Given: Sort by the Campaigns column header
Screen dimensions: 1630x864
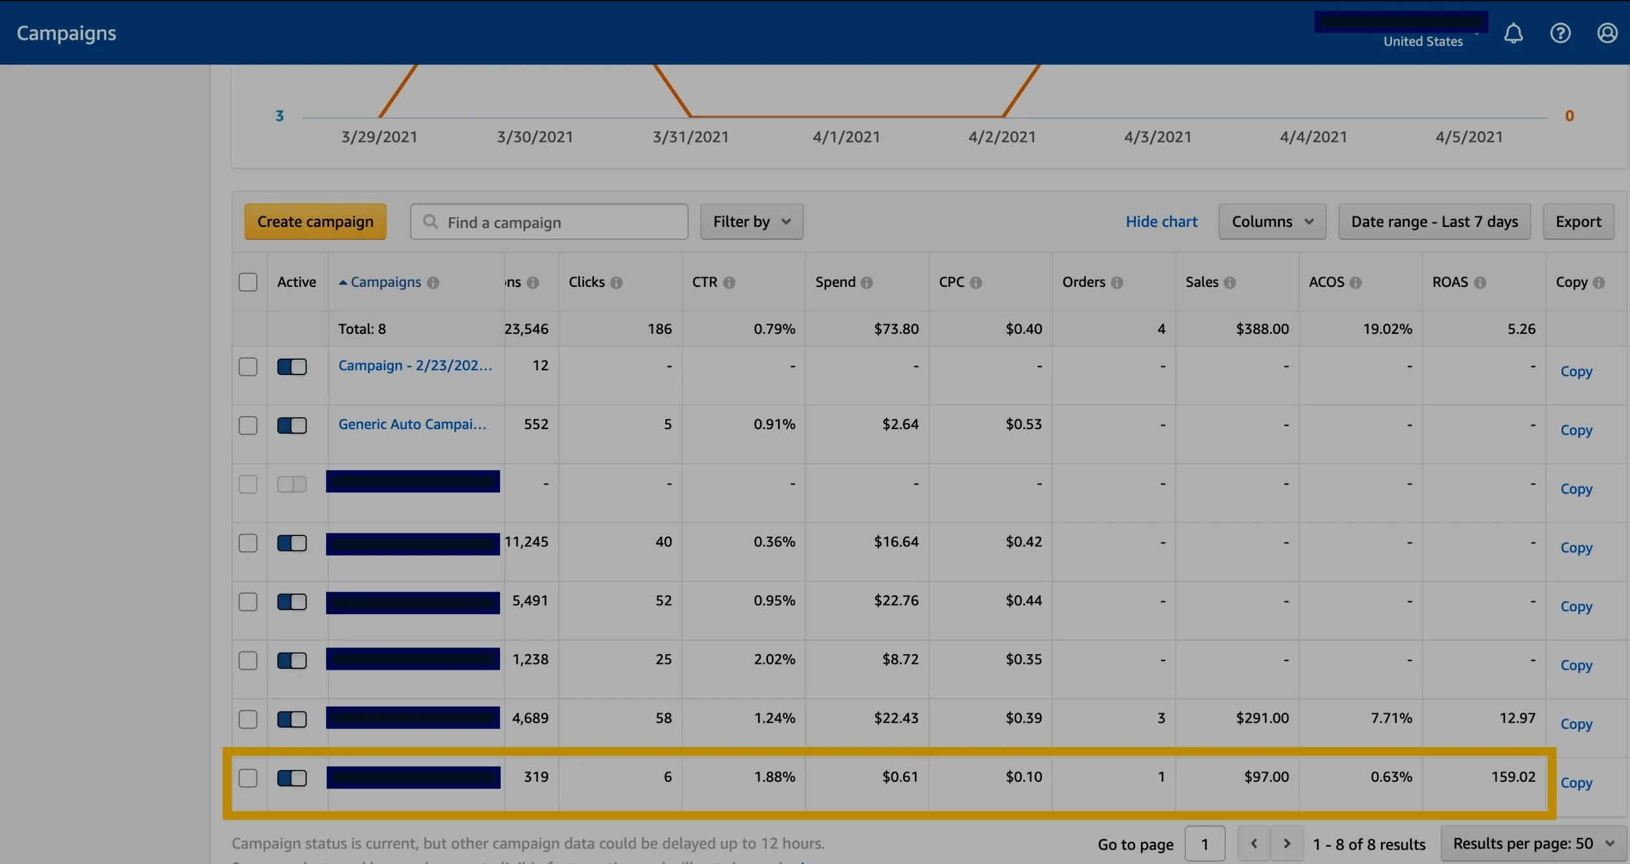Looking at the screenshot, I should pos(385,282).
